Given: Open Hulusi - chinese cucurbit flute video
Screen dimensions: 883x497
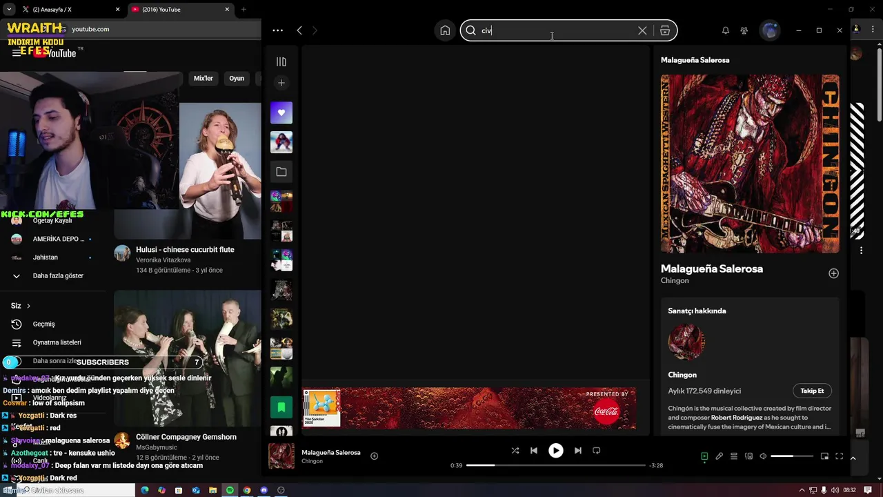Looking at the screenshot, I should pyautogui.click(x=185, y=250).
